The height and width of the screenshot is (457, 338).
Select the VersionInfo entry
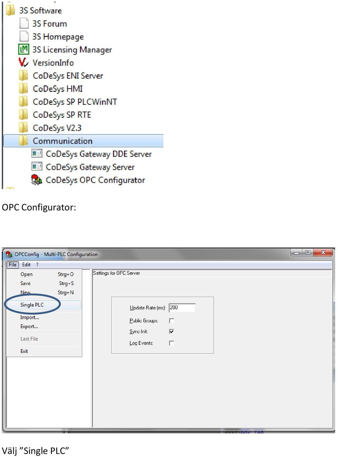tap(53, 63)
